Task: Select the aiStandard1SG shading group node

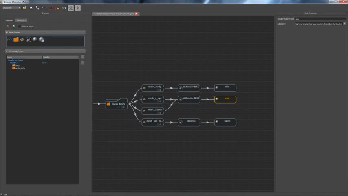Action: 189,88
